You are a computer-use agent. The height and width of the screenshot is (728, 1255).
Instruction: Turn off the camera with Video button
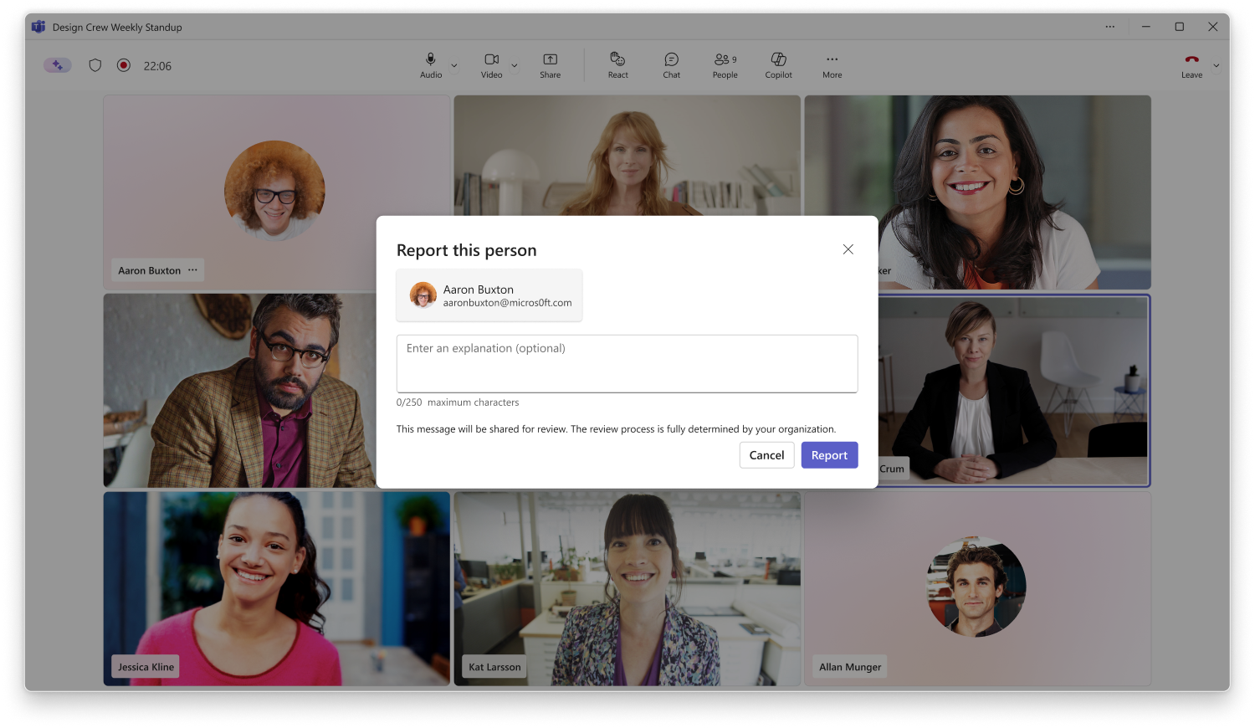click(492, 65)
